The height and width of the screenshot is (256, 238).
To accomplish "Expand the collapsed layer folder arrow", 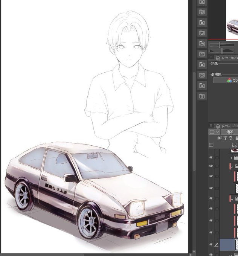I will pos(231,158).
